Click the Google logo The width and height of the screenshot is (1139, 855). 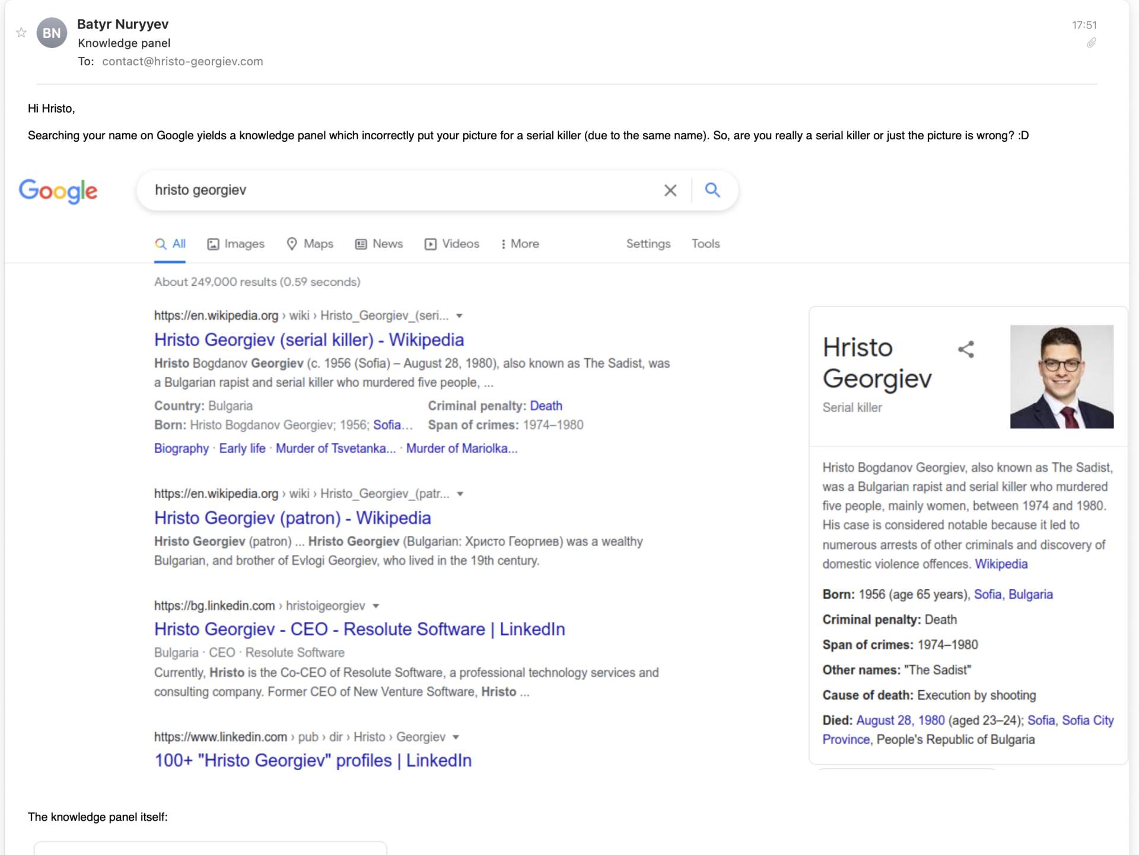point(58,190)
